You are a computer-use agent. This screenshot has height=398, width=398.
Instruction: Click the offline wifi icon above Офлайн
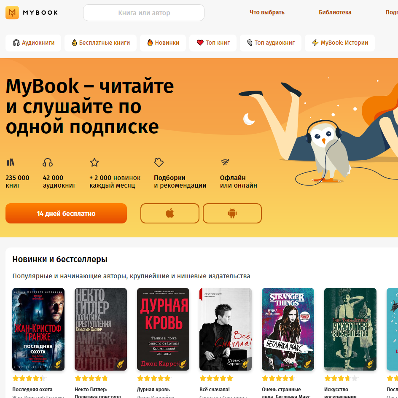225,162
